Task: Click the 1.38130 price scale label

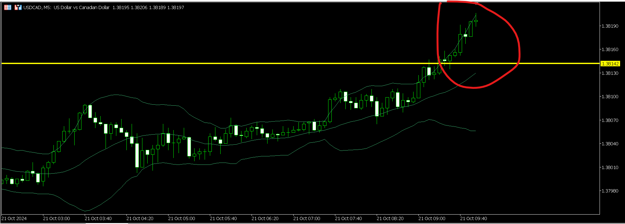Action: [x=610, y=73]
